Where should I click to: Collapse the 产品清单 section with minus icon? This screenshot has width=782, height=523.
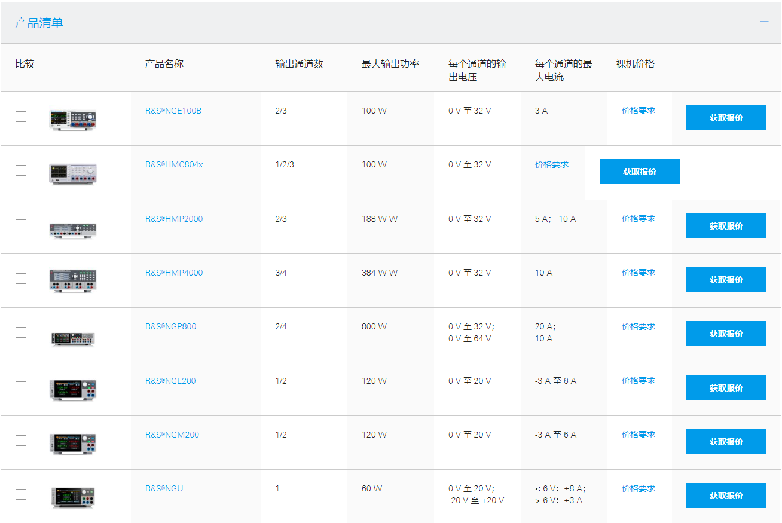763,22
